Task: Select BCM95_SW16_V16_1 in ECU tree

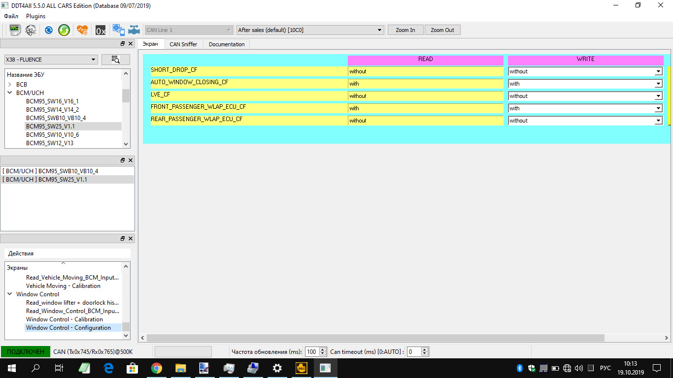Action: click(x=52, y=101)
